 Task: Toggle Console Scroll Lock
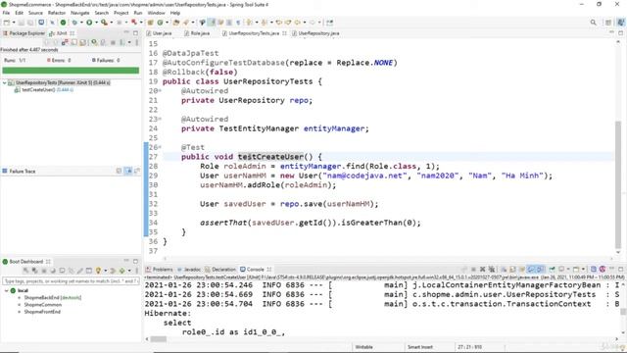[x=512, y=269]
